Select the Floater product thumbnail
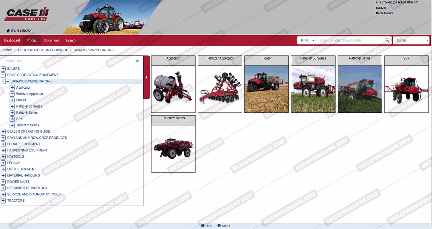Image resolution: width=432 pixels, height=229 pixels. (x=266, y=89)
